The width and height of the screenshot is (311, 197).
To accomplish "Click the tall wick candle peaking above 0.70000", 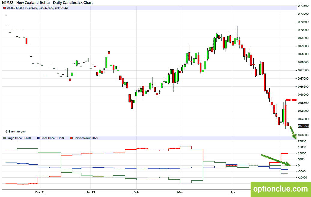I will (x=237, y=34).
